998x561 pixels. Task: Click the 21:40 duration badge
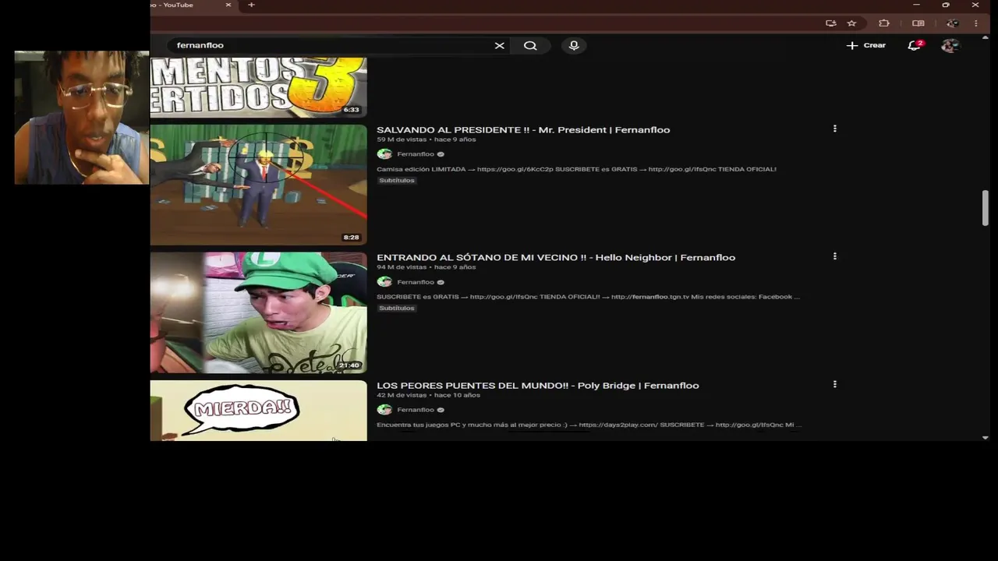pos(349,365)
